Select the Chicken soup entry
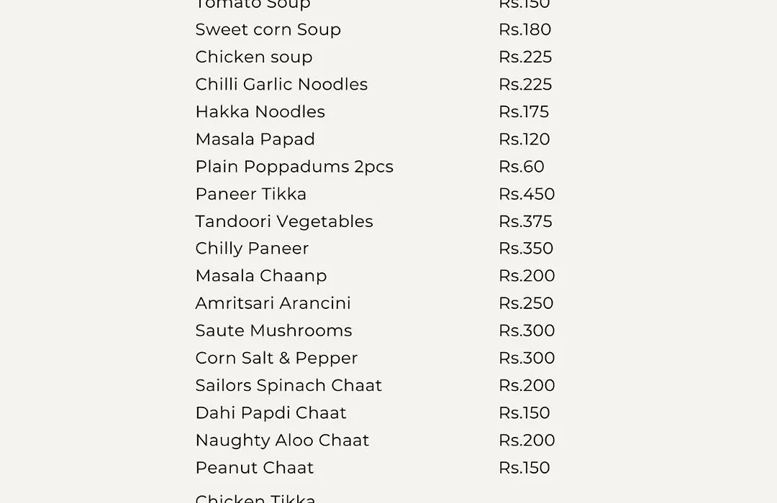The width and height of the screenshot is (777, 503). (x=254, y=57)
